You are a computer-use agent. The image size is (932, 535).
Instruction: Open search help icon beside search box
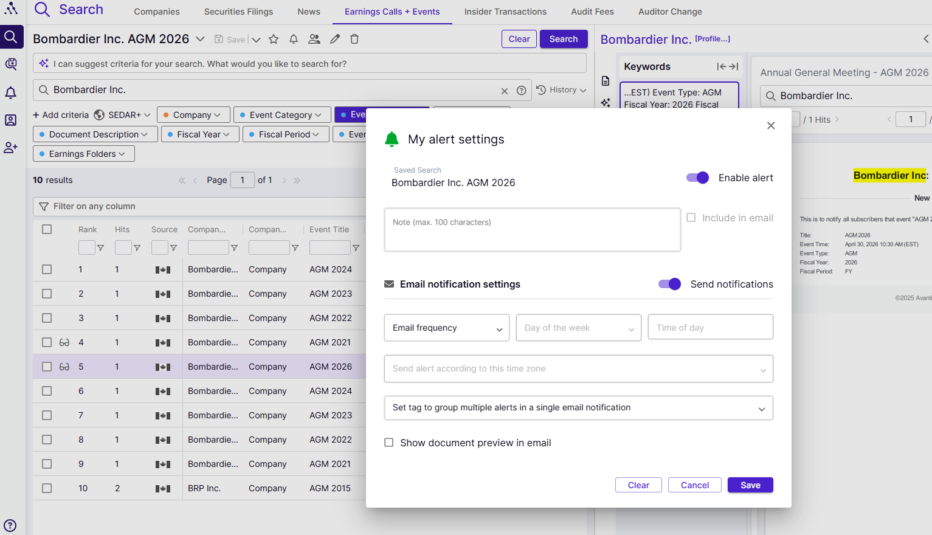[x=522, y=91]
